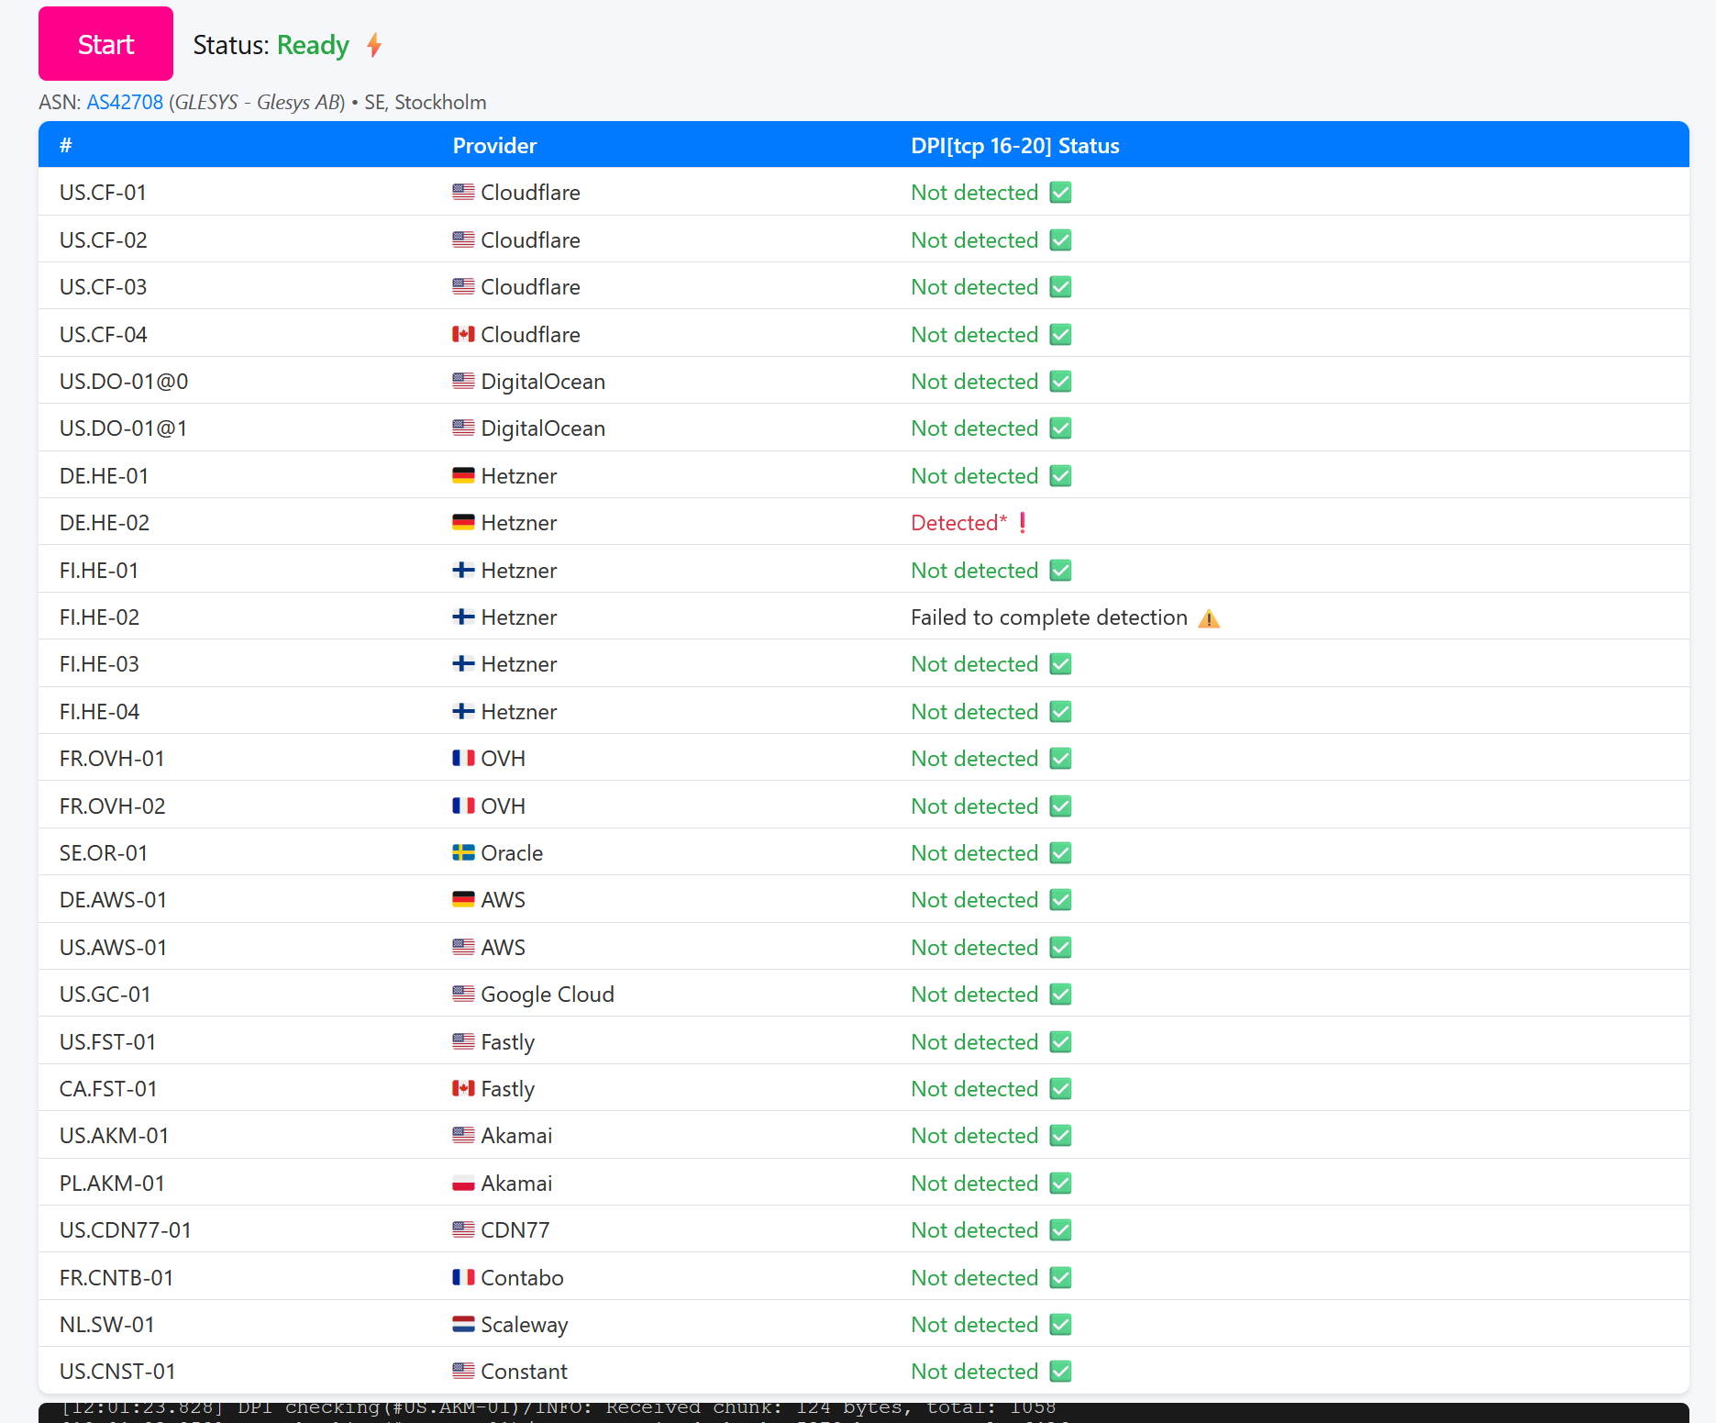Click the Fastly provider name in US.FST-01 row

point(507,1042)
